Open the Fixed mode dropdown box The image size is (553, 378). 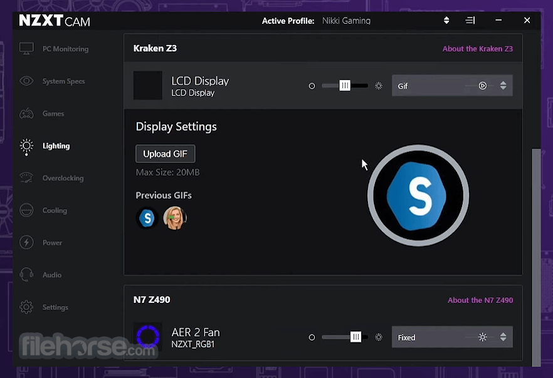pyautogui.click(x=452, y=337)
